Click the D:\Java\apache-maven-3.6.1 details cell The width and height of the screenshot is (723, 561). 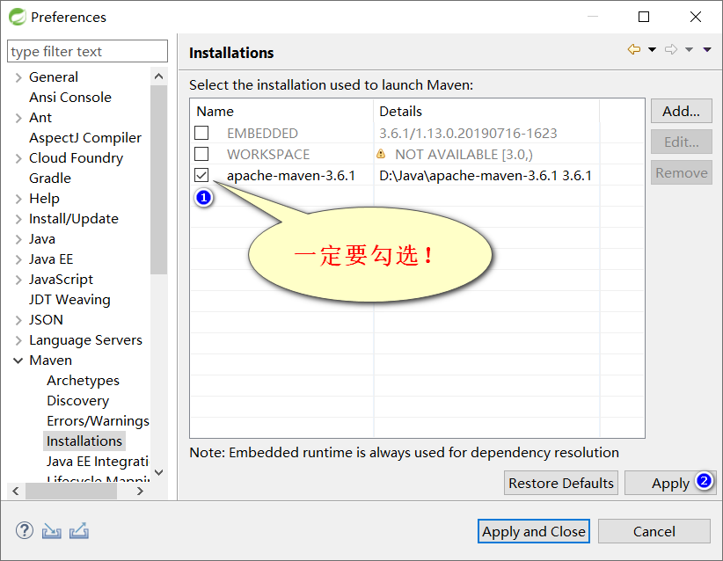click(x=485, y=176)
